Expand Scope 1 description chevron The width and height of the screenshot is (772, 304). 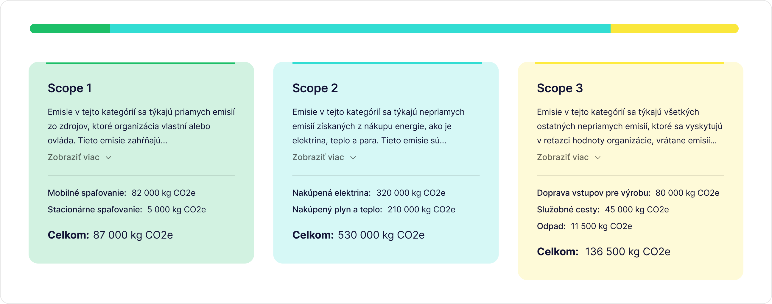click(x=108, y=158)
